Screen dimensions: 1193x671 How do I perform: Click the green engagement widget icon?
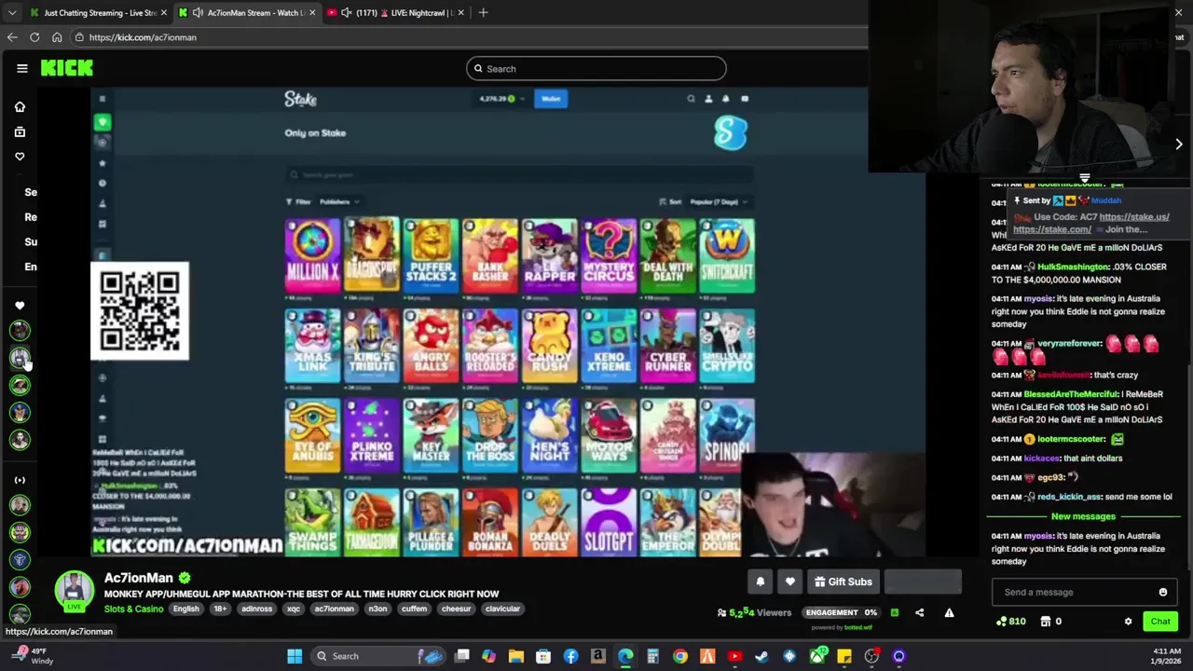pyautogui.click(x=895, y=612)
